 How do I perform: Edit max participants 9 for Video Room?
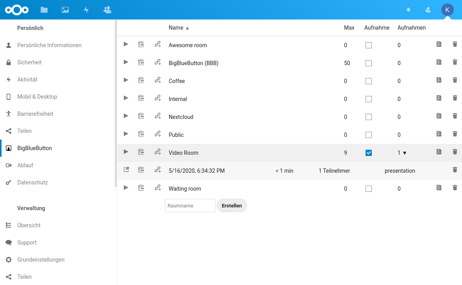[346, 153]
